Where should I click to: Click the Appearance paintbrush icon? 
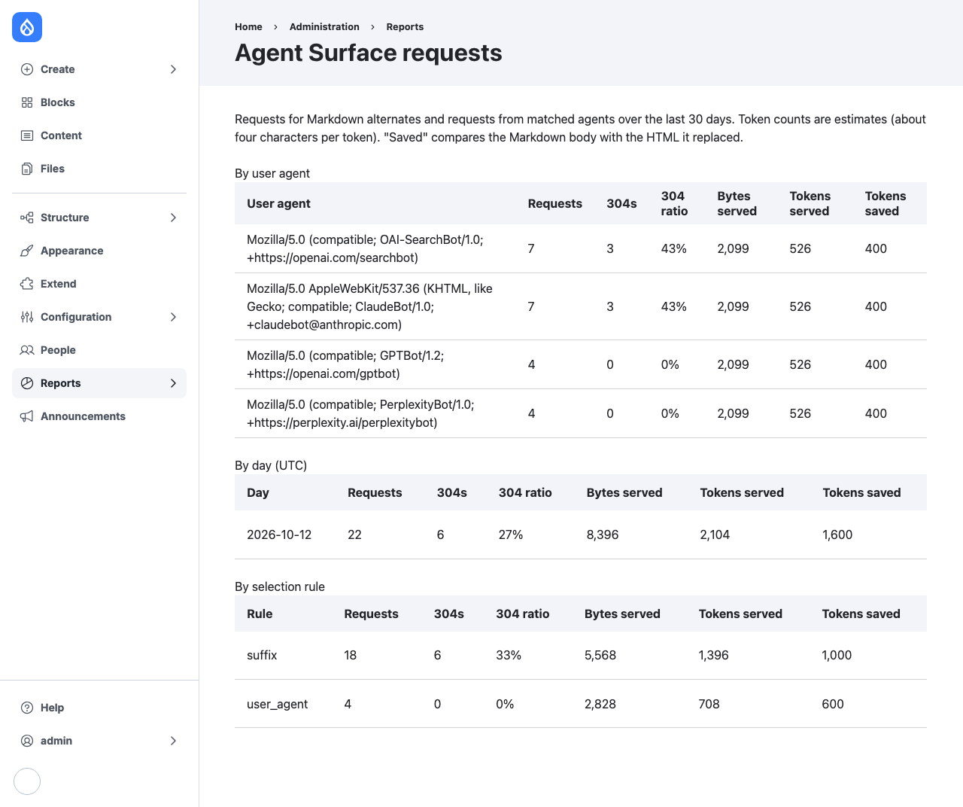[27, 251]
